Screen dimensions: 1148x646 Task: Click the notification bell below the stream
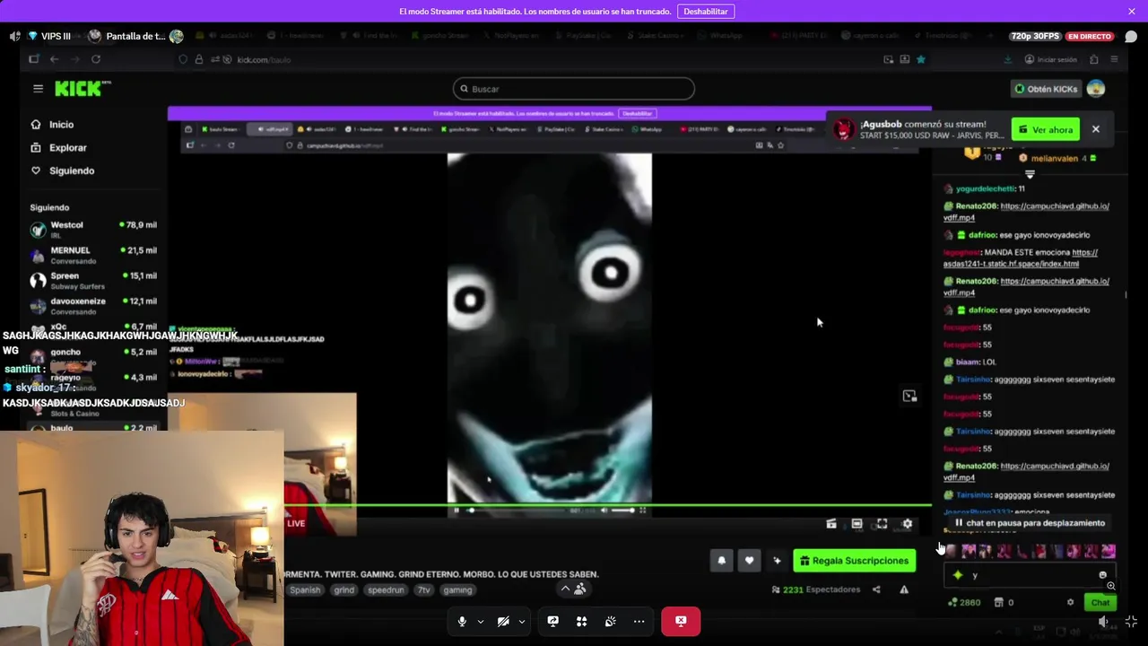tap(721, 561)
